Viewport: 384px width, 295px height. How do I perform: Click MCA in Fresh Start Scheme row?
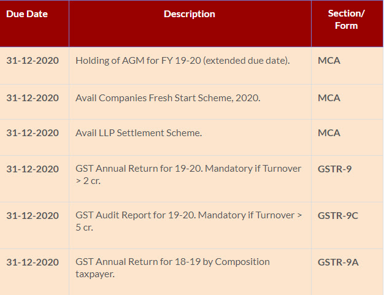329,98
